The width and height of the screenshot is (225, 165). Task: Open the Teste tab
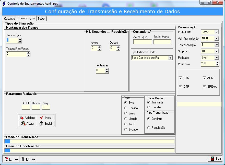click(41, 19)
